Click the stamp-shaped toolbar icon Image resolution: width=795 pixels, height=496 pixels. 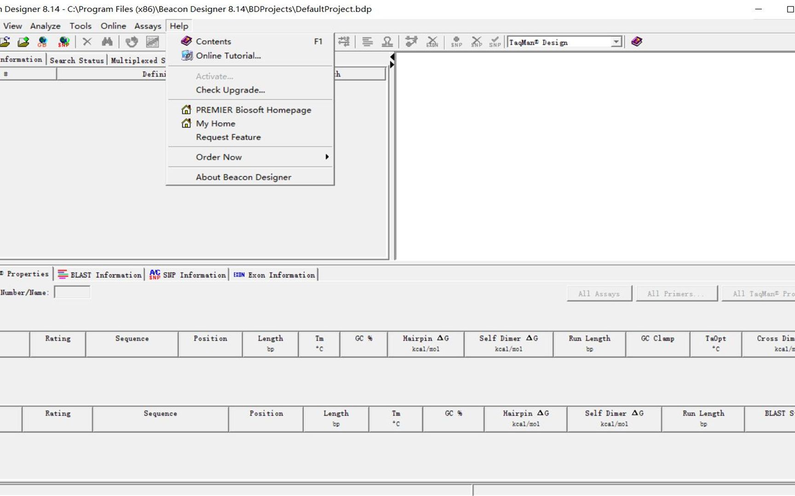pyautogui.click(x=387, y=42)
